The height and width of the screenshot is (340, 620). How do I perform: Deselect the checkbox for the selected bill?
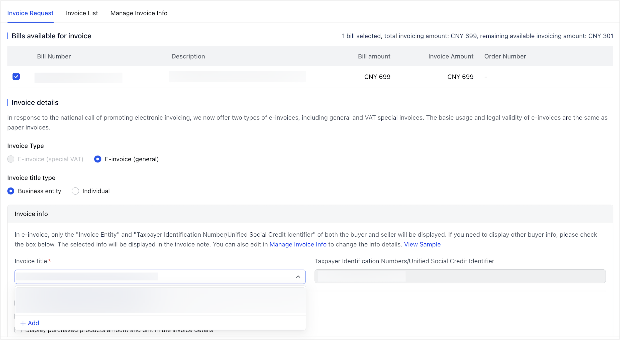click(x=16, y=76)
